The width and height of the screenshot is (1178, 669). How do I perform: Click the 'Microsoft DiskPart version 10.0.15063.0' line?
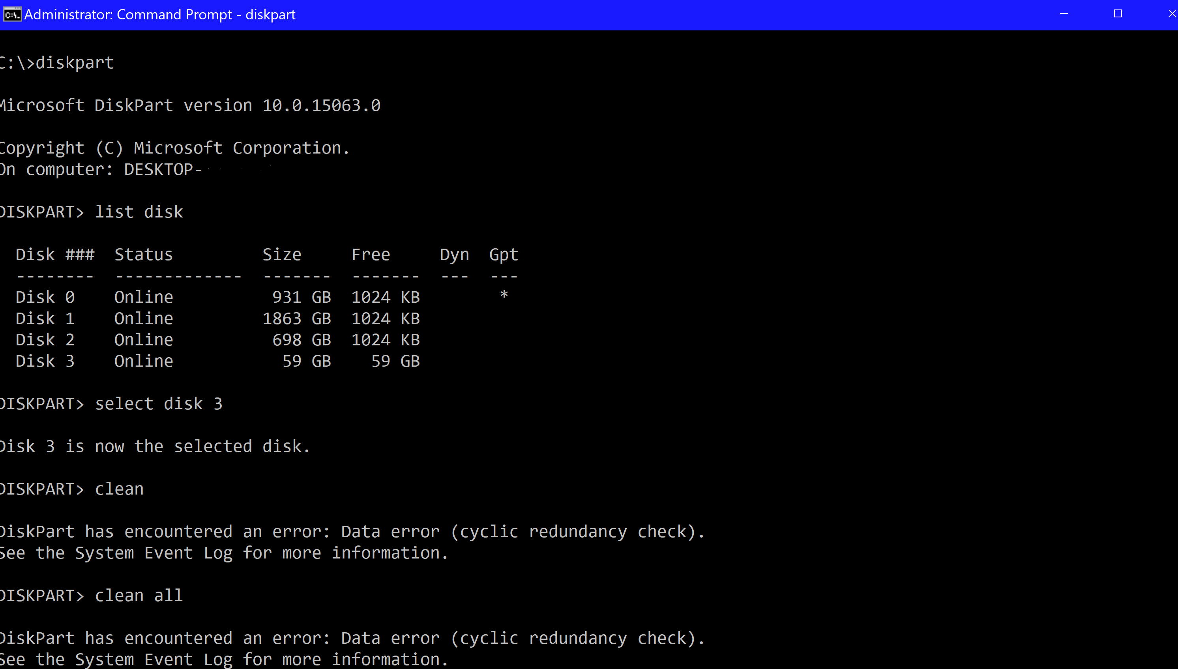pos(190,106)
